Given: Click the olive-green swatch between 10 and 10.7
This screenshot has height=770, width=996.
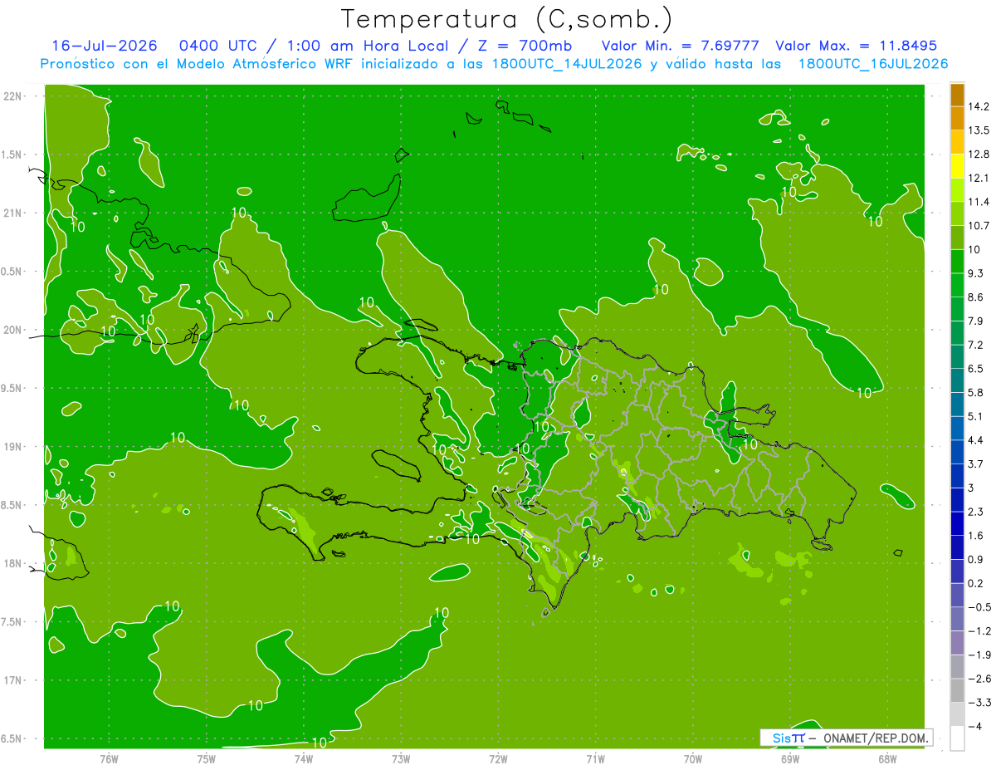Looking at the screenshot, I should point(957,238).
